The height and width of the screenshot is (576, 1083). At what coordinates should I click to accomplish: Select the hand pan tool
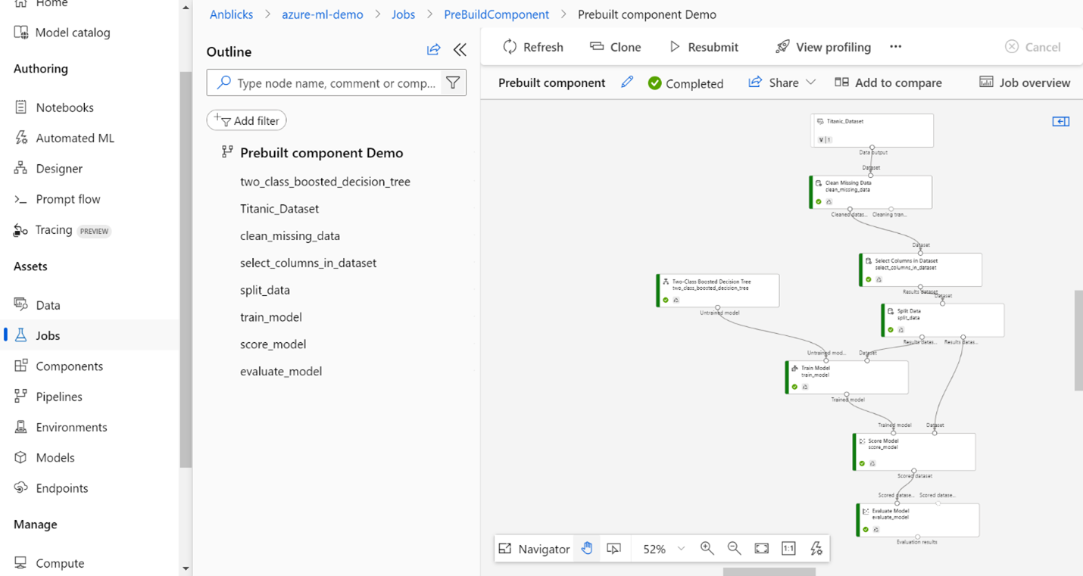[x=587, y=549]
